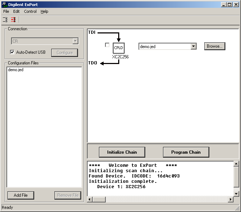Click the TDI label
241x212 pixels.
92,32
